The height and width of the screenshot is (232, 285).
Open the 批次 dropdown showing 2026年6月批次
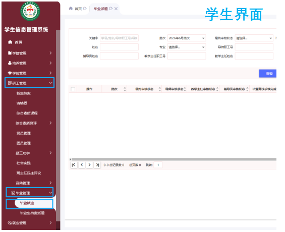pyautogui.click(x=187, y=38)
